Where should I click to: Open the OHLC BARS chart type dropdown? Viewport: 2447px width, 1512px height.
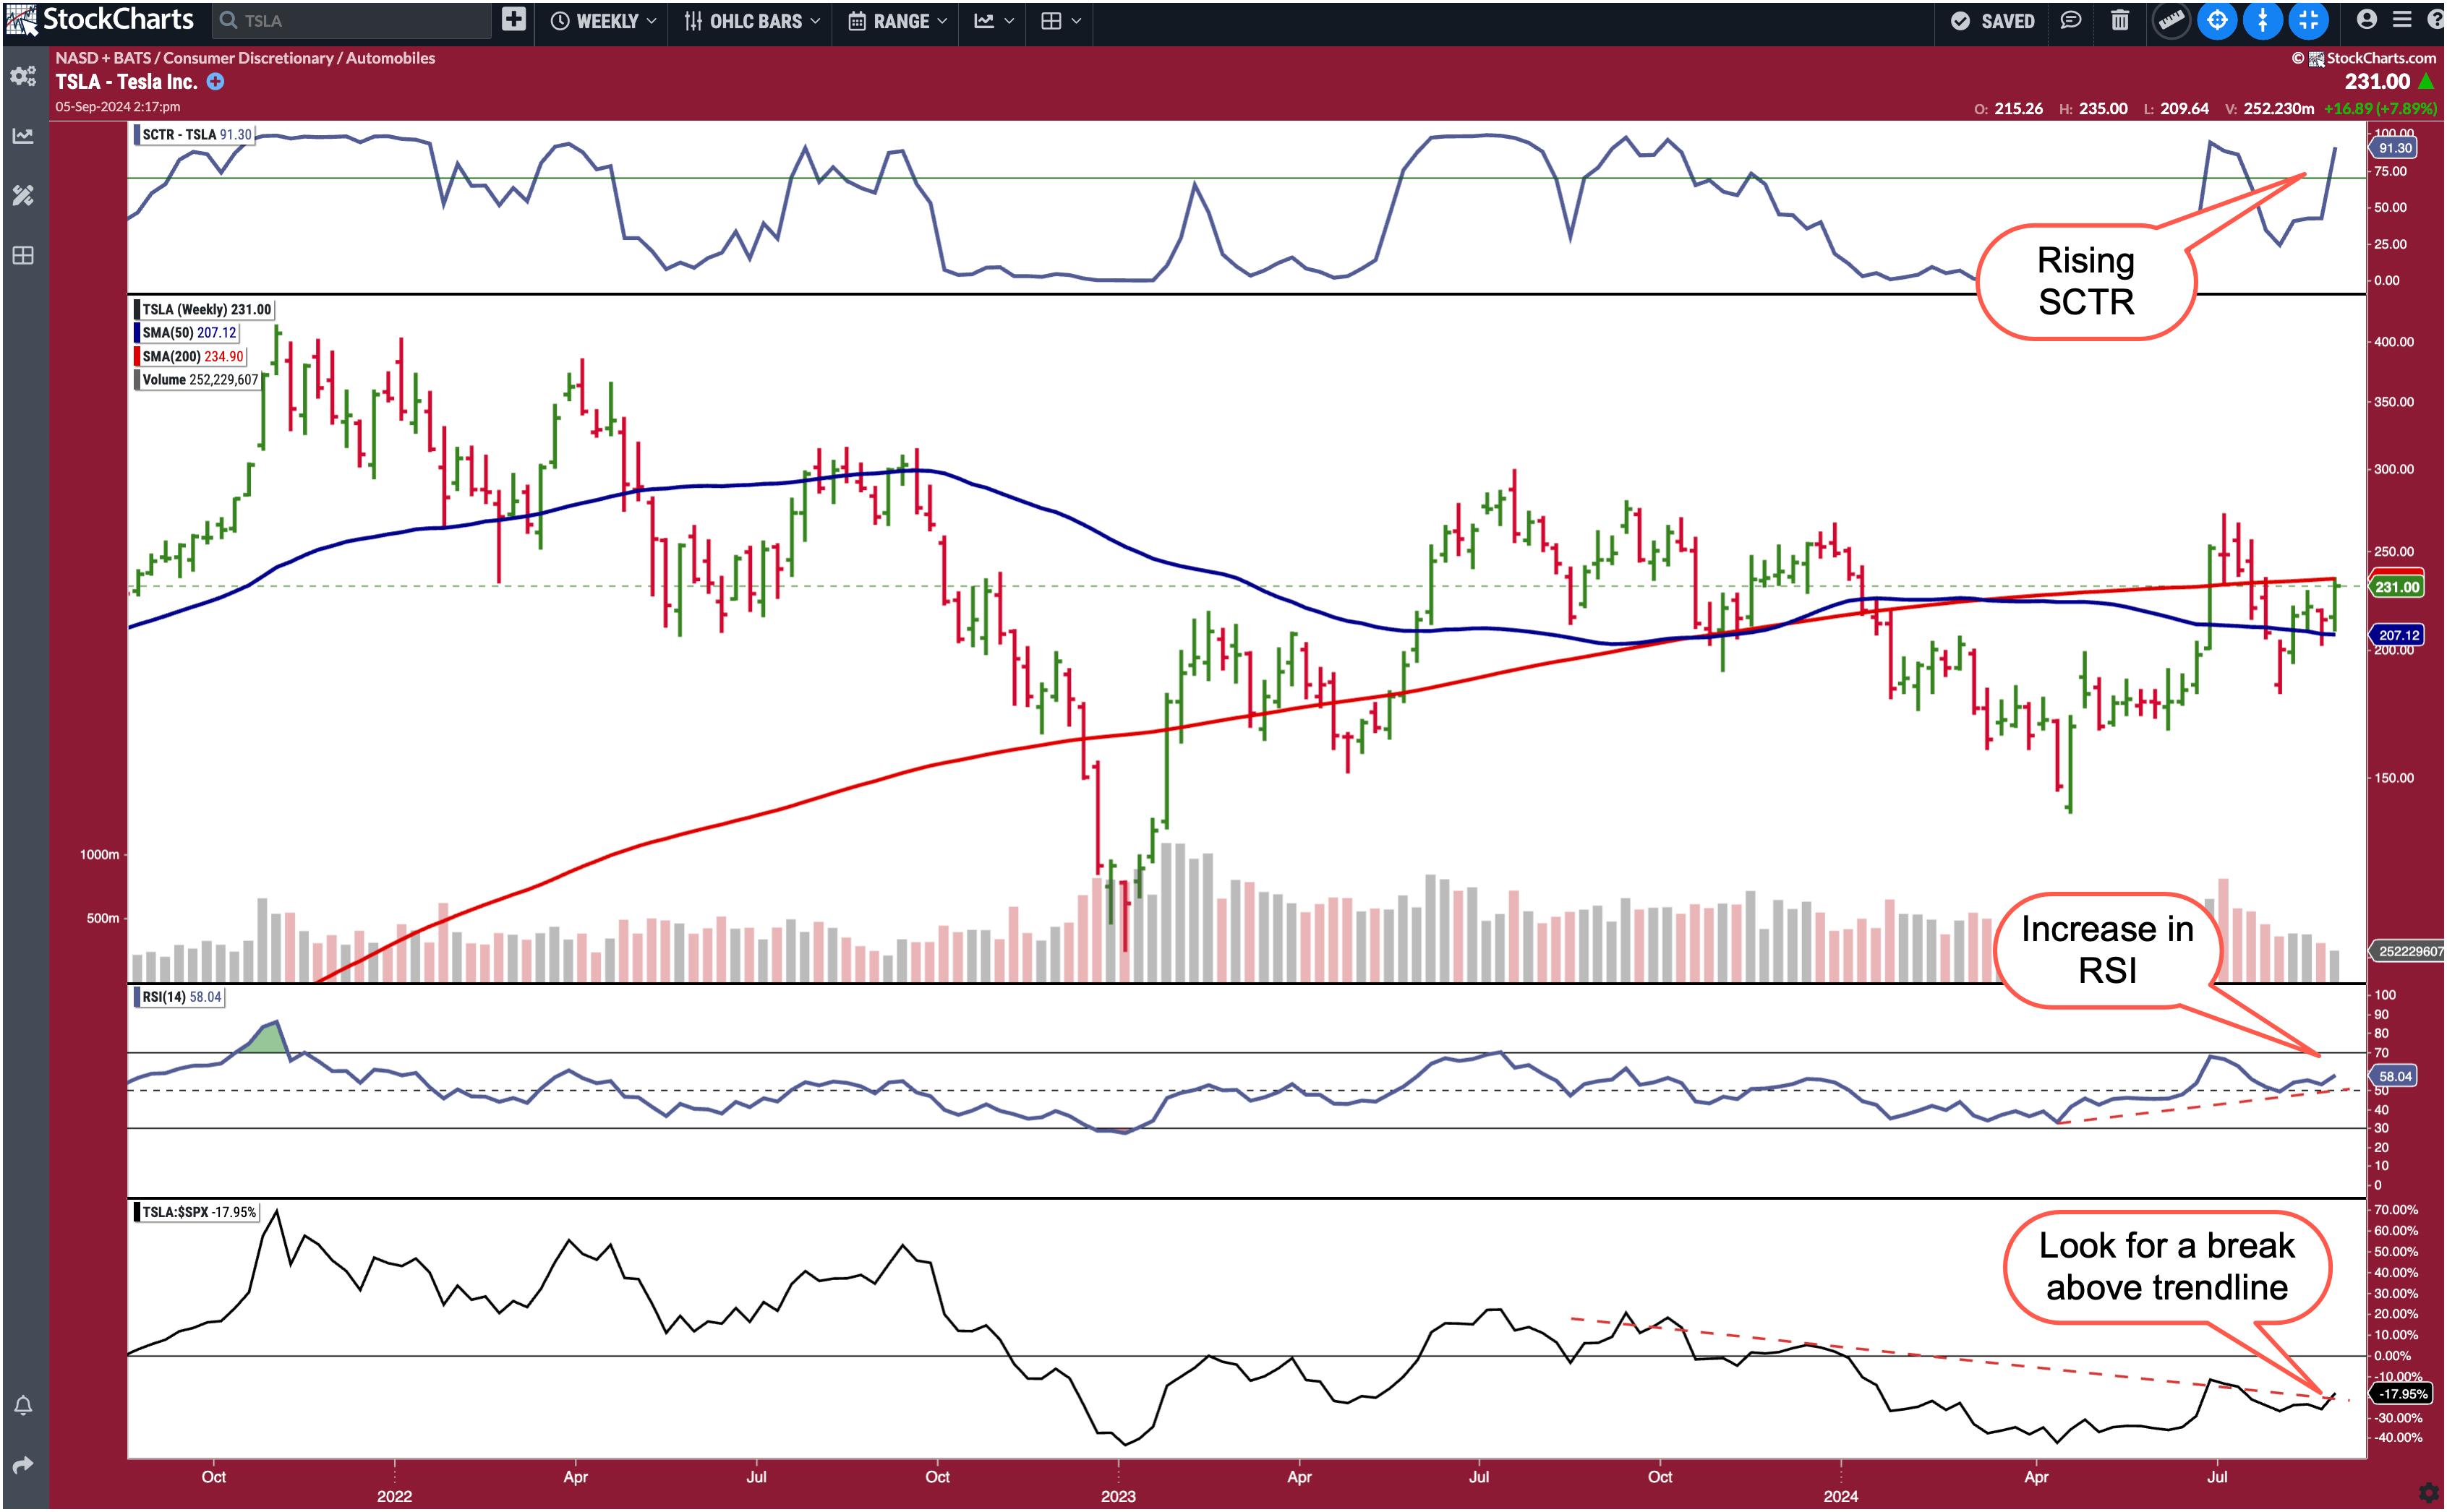pos(752,21)
